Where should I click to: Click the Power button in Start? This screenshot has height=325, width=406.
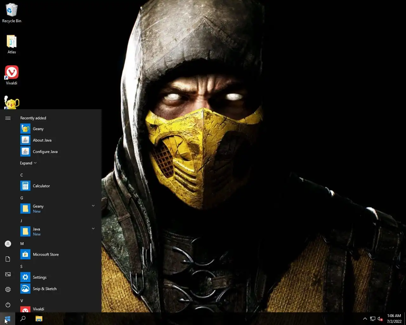click(x=8, y=305)
